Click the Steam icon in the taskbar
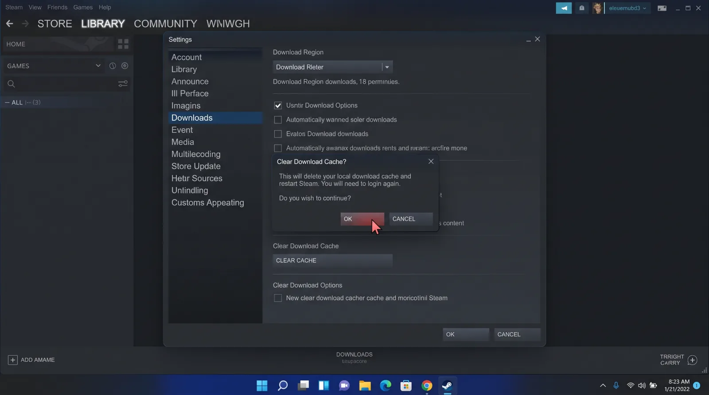Screen dimensions: 709x395 point(447,386)
